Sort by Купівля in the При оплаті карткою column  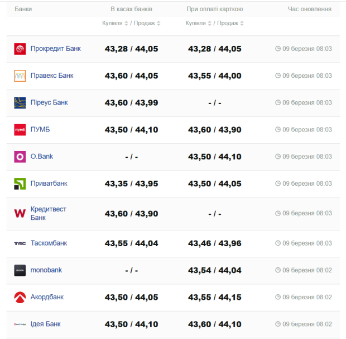pyautogui.click(x=198, y=23)
